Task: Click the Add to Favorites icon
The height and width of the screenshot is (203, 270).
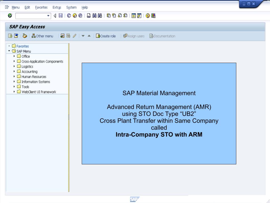Action: pyautogui.click(x=62, y=36)
